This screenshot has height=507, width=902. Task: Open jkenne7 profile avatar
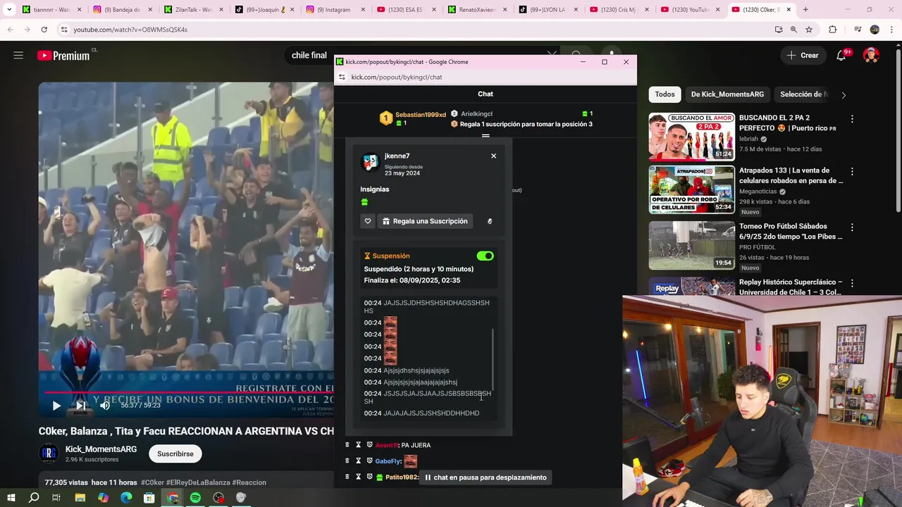coord(370,162)
